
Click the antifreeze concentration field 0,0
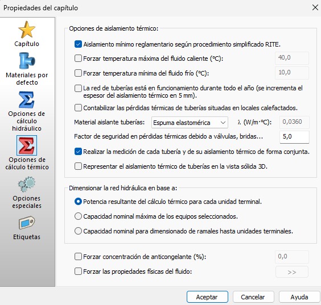[x=292, y=257]
